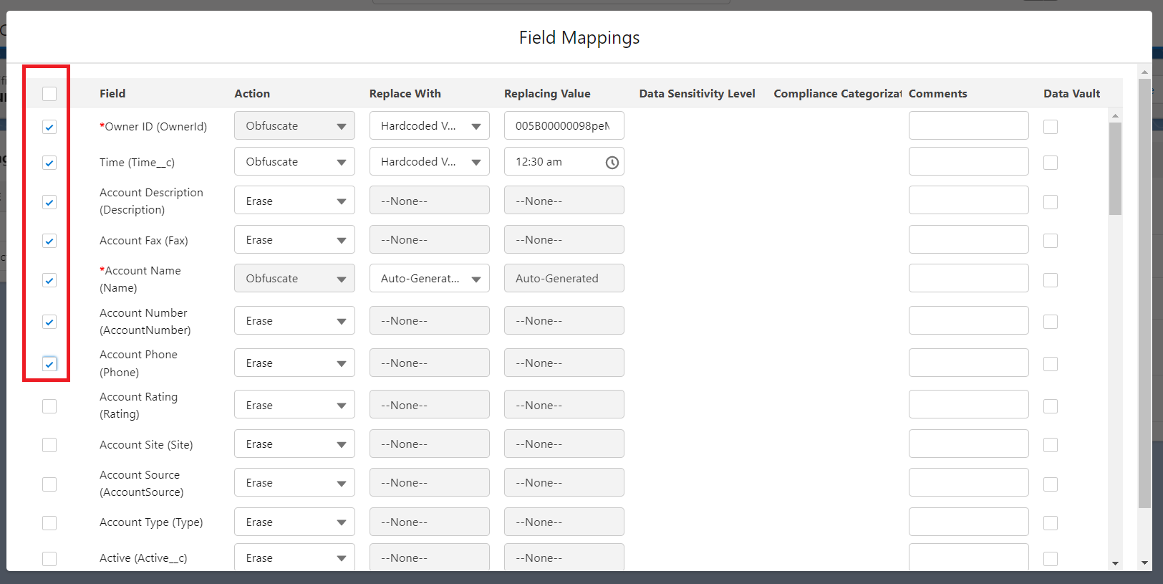Open Replace With dropdown for Time field
The image size is (1163, 584).
click(x=429, y=162)
